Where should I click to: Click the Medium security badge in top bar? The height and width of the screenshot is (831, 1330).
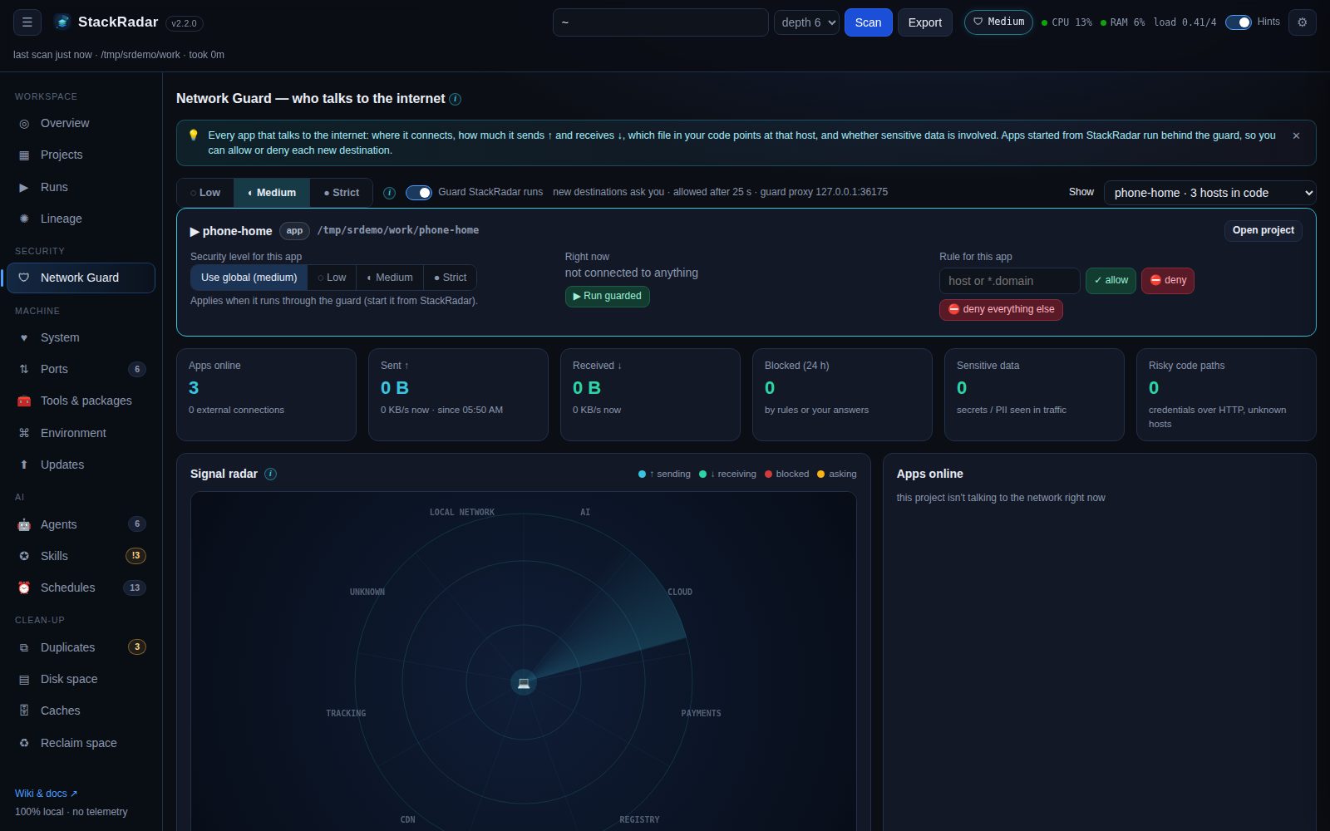click(998, 22)
